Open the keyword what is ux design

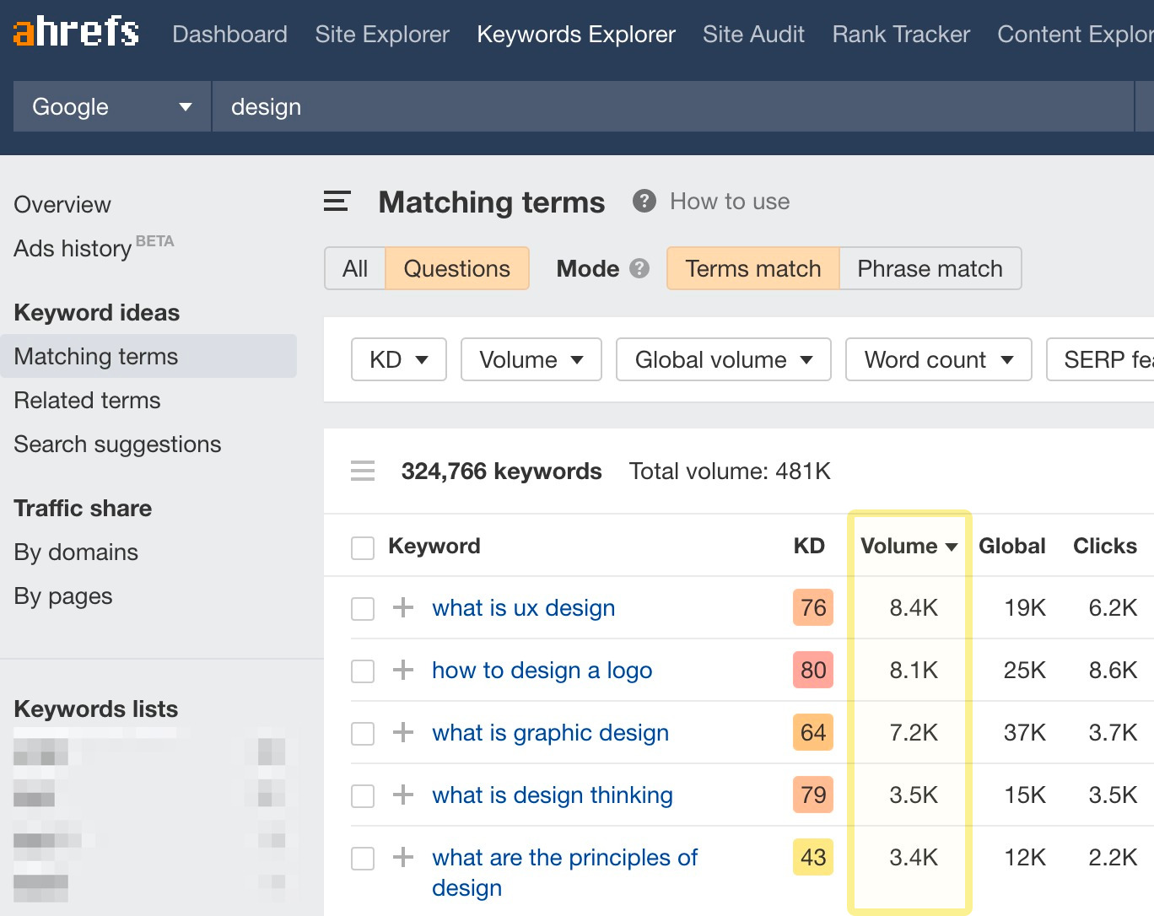pyautogui.click(x=523, y=607)
